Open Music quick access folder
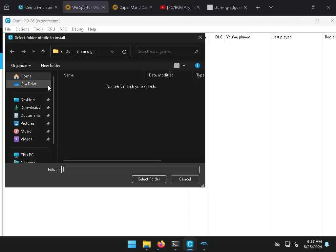The height and width of the screenshot is (252, 336). click(26, 131)
